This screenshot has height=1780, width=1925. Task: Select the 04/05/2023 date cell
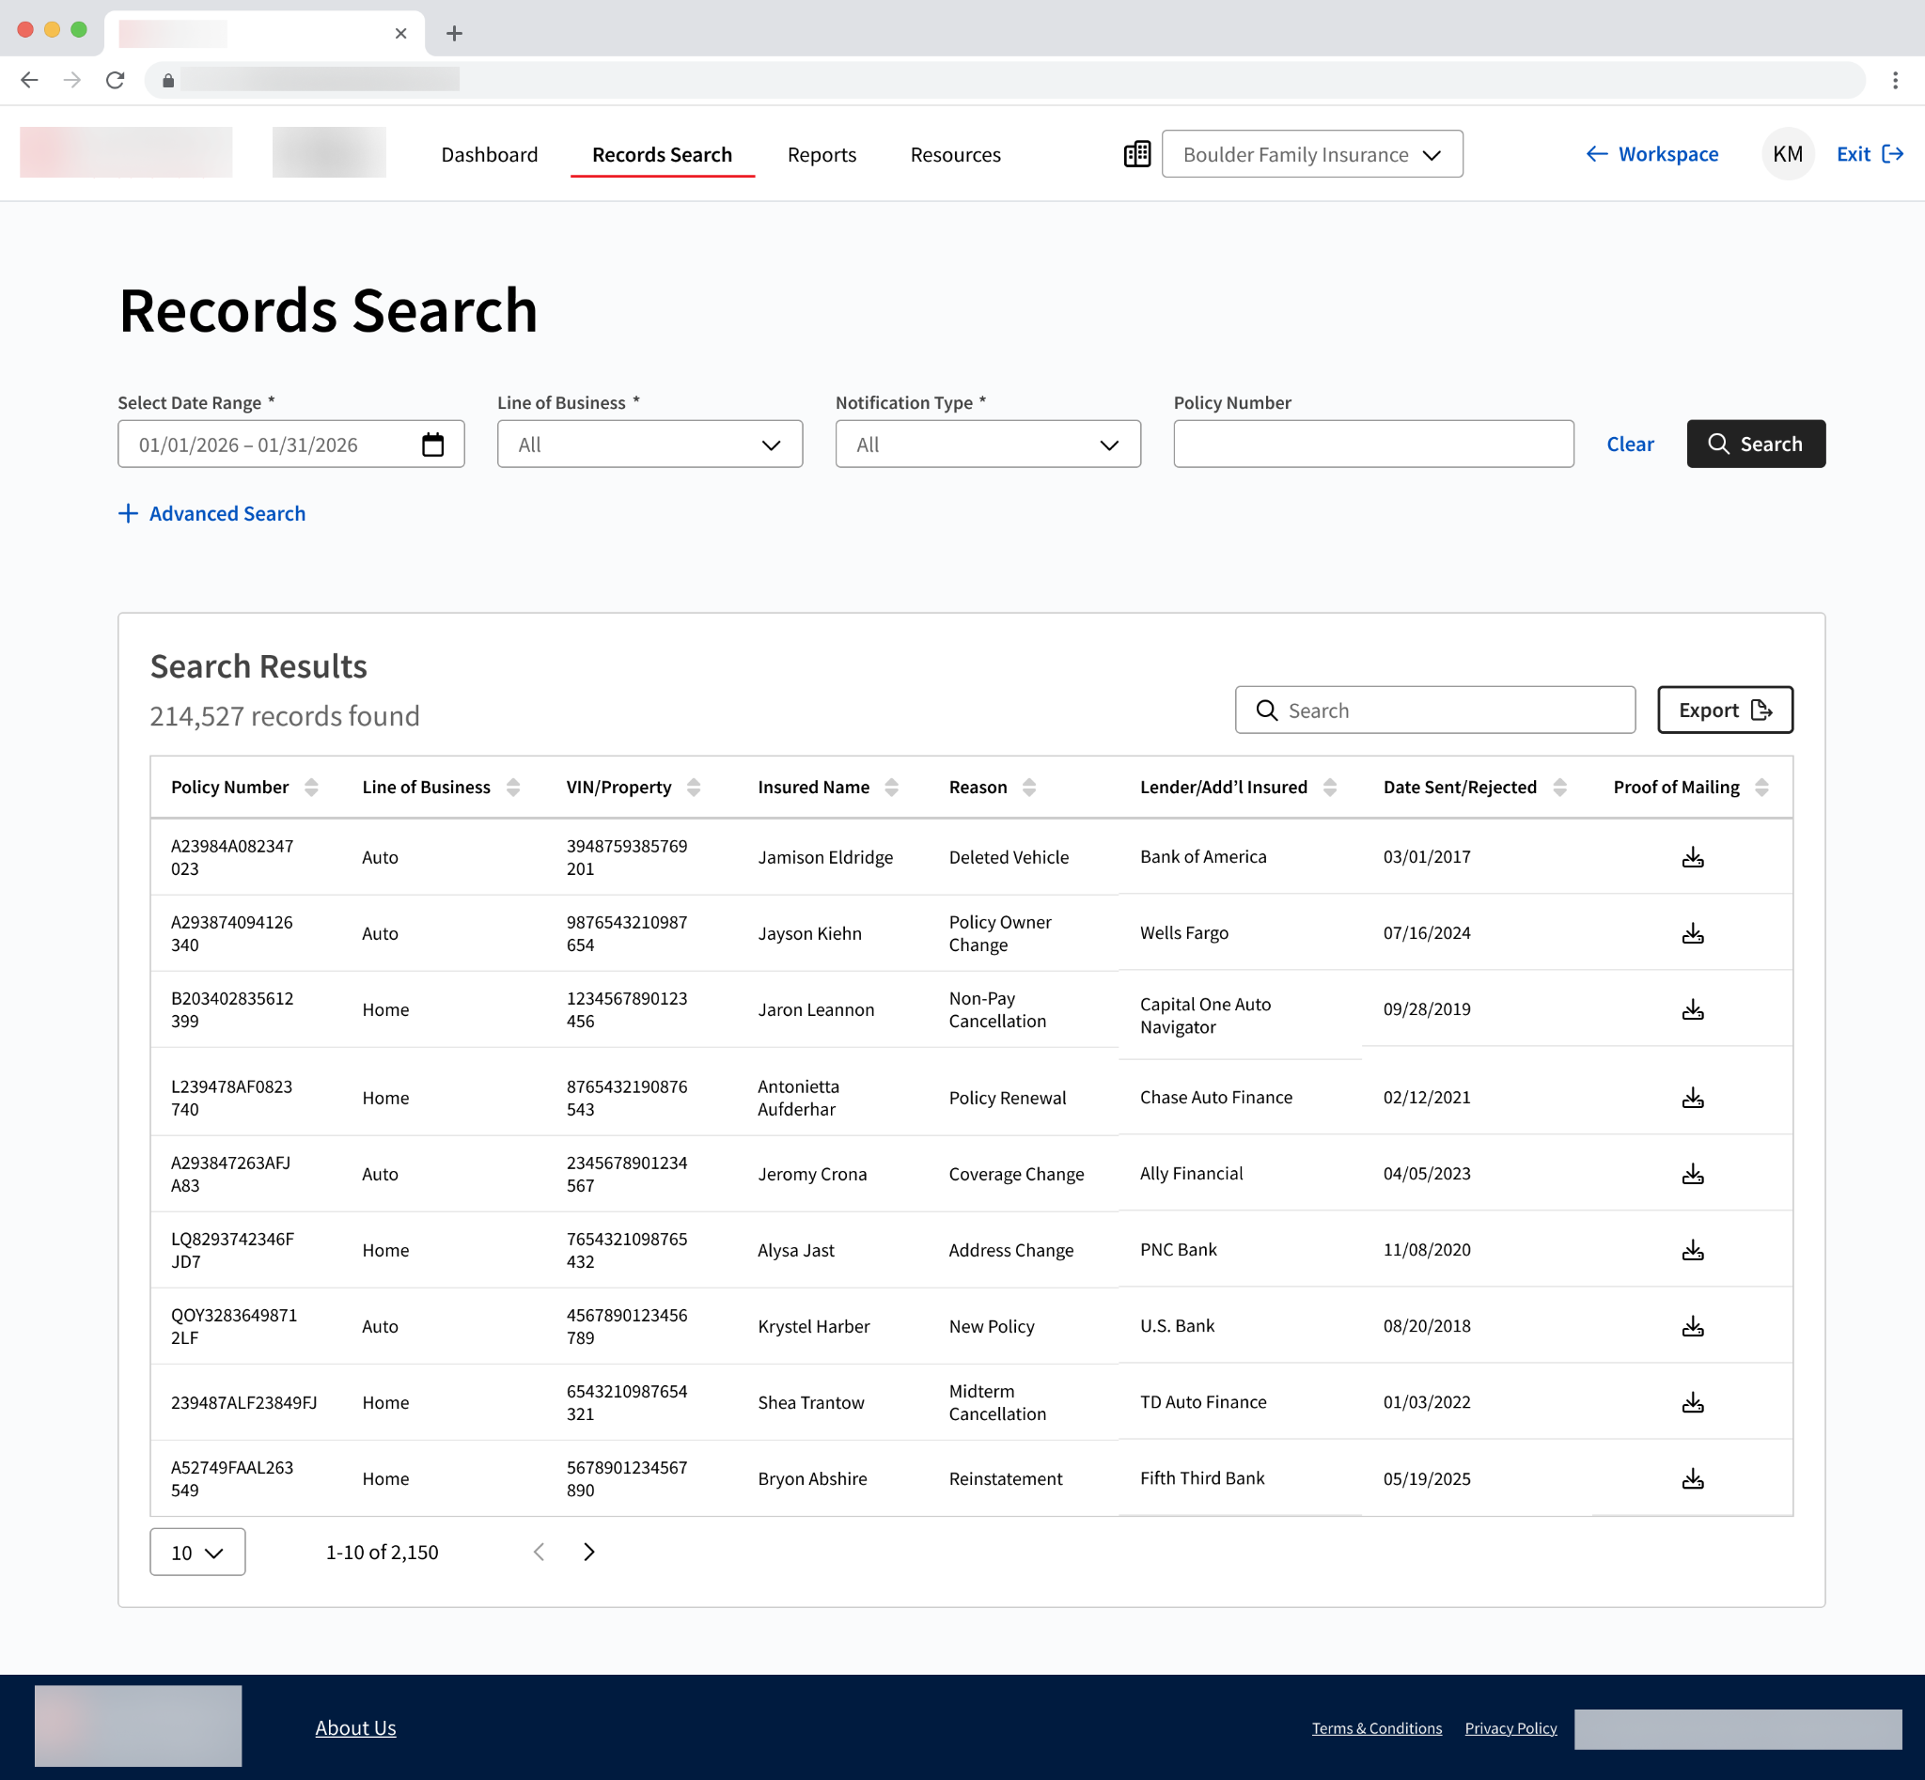pos(1427,1173)
